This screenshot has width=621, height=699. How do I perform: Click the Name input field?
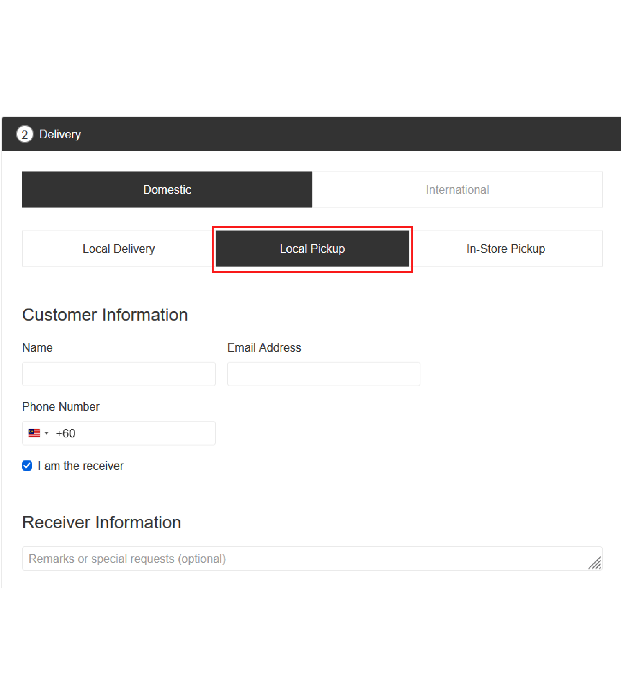[x=119, y=374]
